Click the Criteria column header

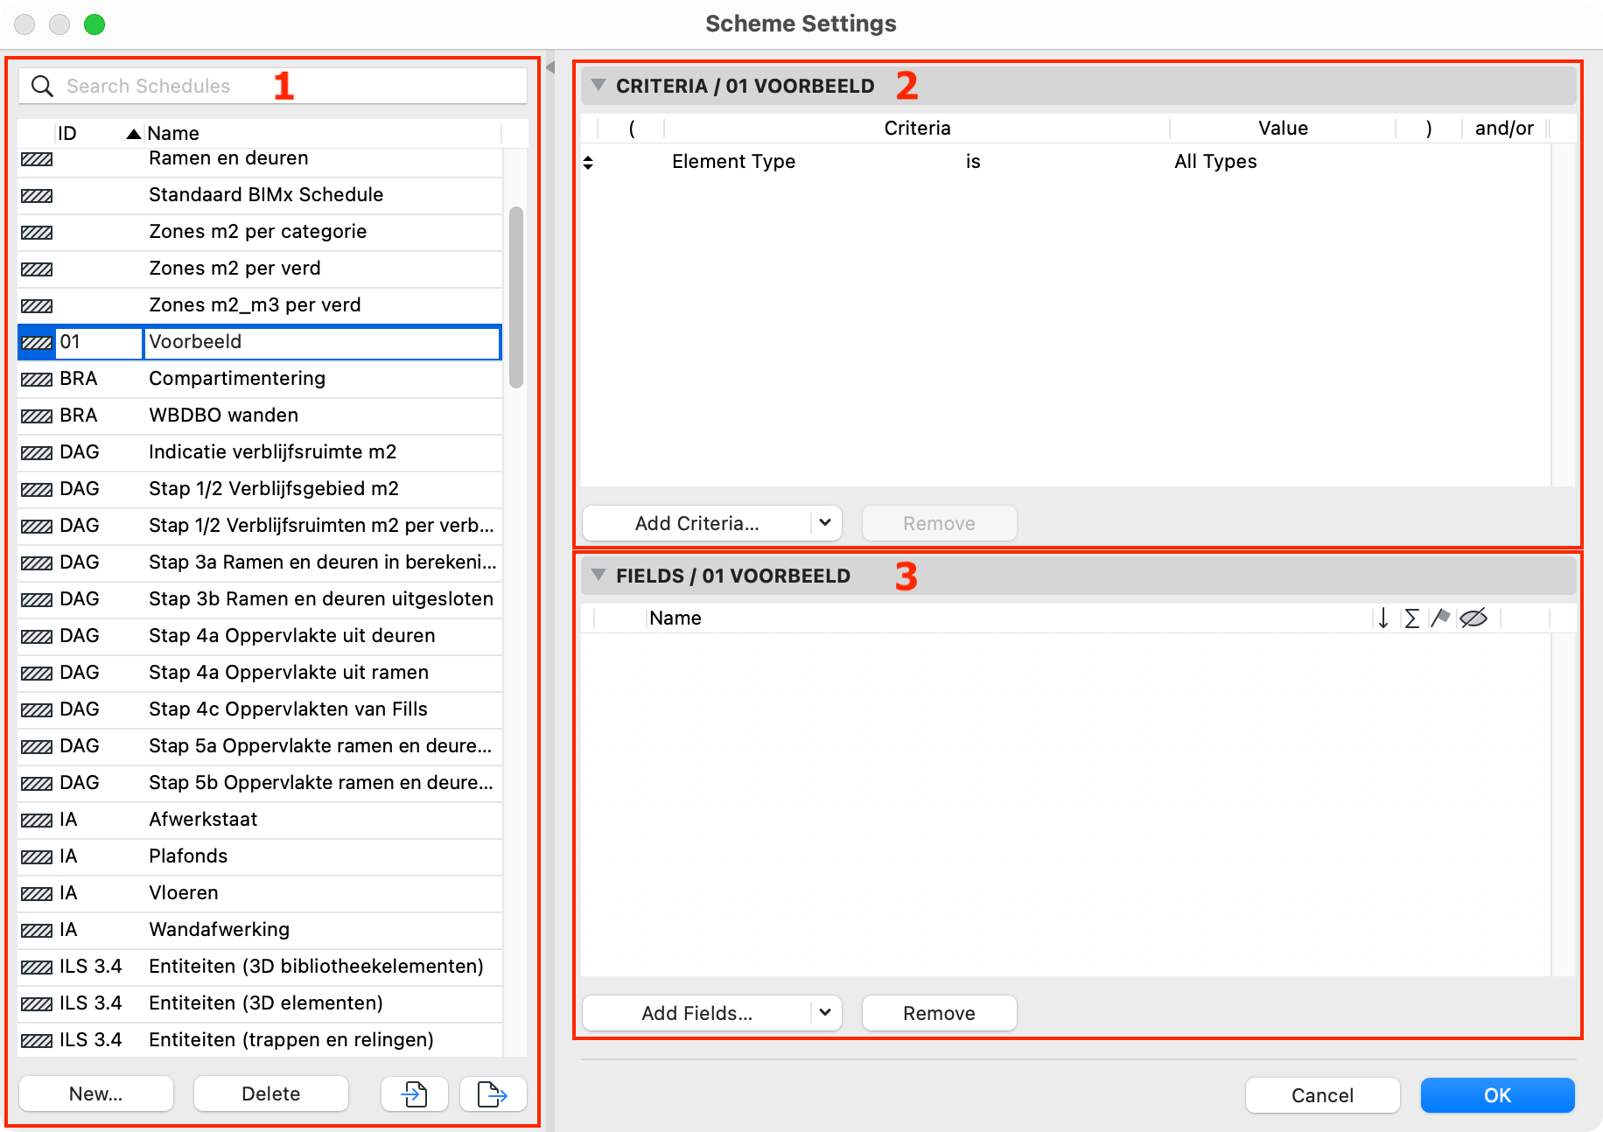click(x=917, y=129)
